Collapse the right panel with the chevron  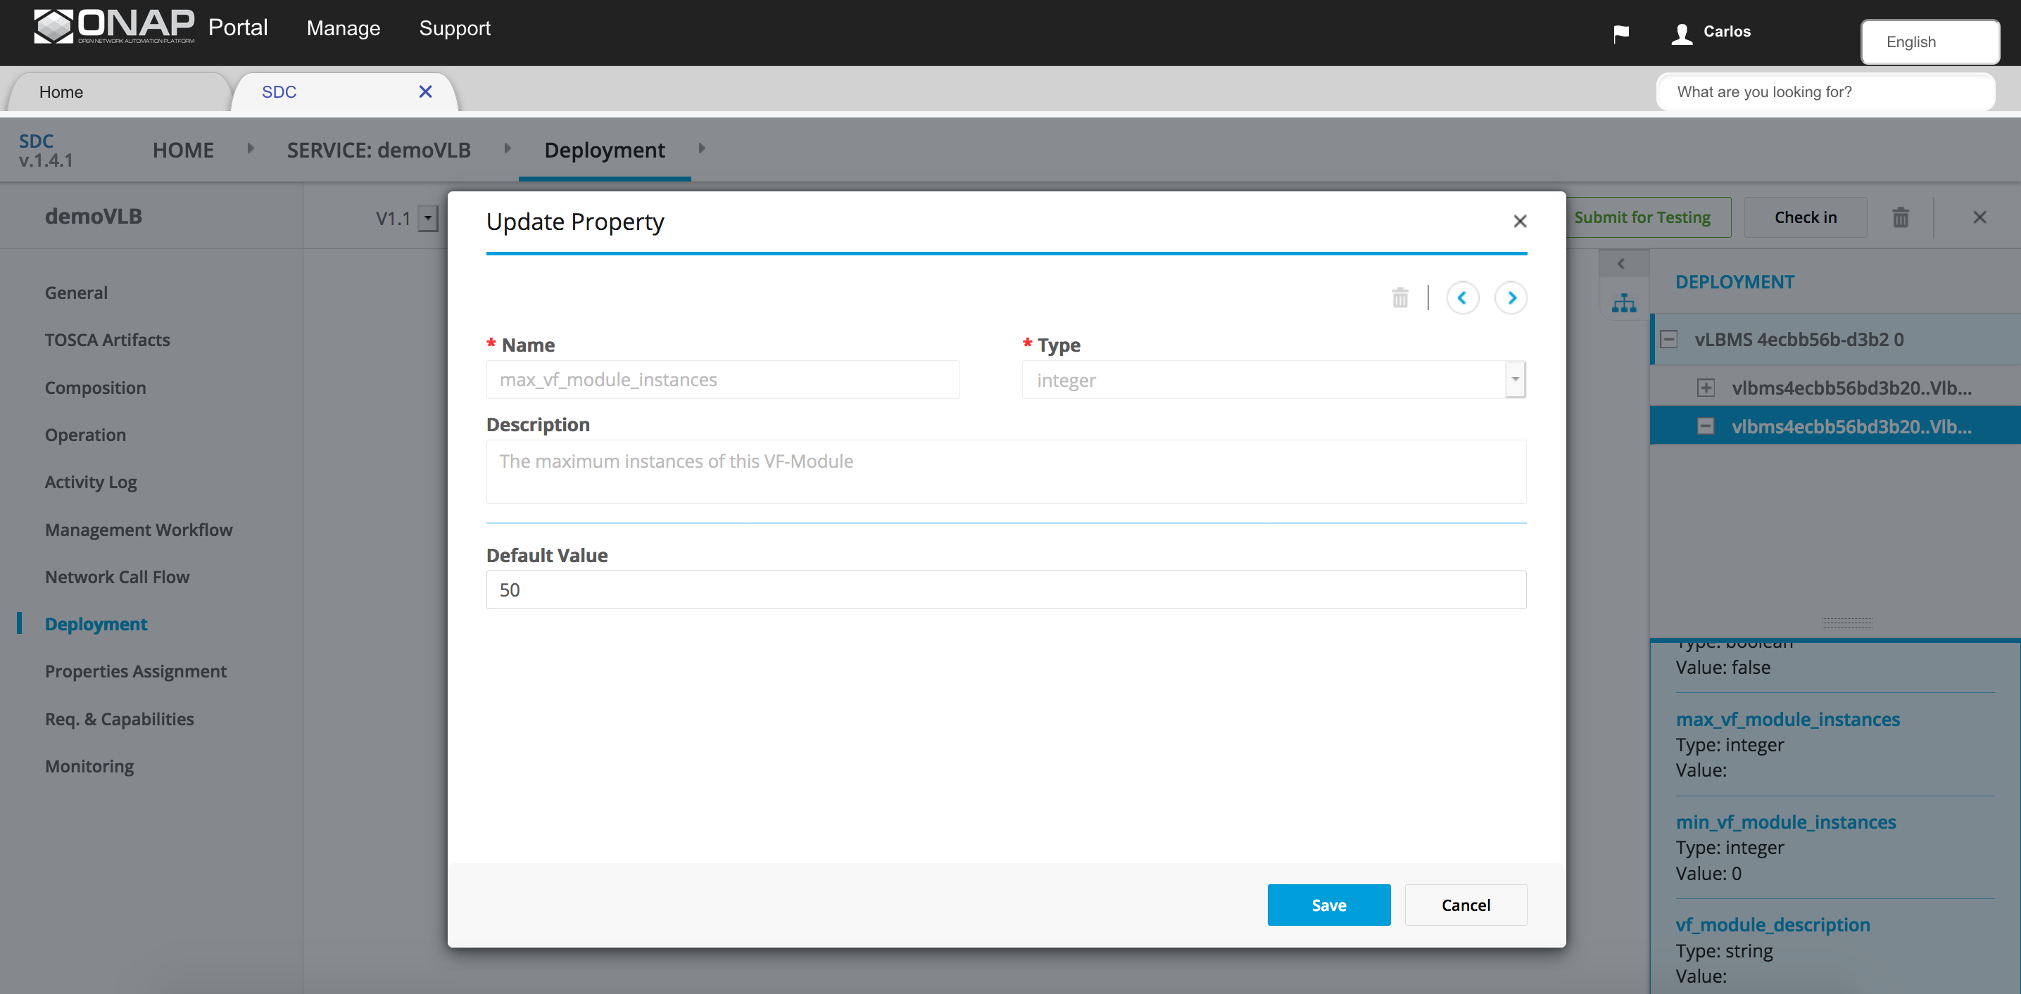pos(1622,265)
